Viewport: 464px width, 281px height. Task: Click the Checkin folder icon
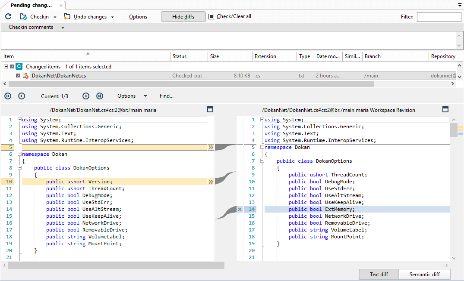[23, 16]
